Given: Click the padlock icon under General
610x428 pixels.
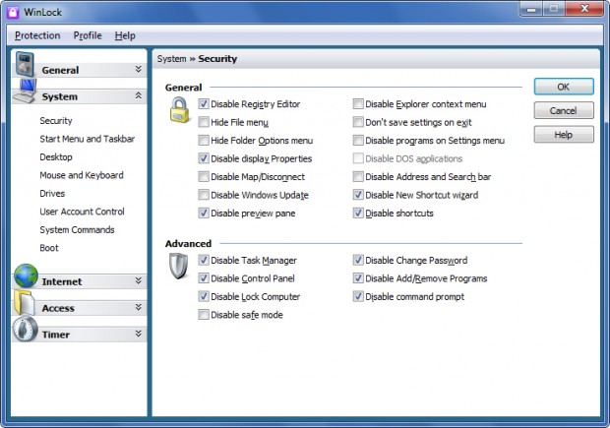Looking at the screenshot, I should click(x=179, y=110).
